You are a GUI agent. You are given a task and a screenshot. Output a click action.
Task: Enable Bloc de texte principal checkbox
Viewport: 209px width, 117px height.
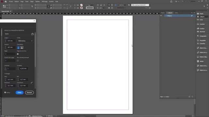[18, 61]
